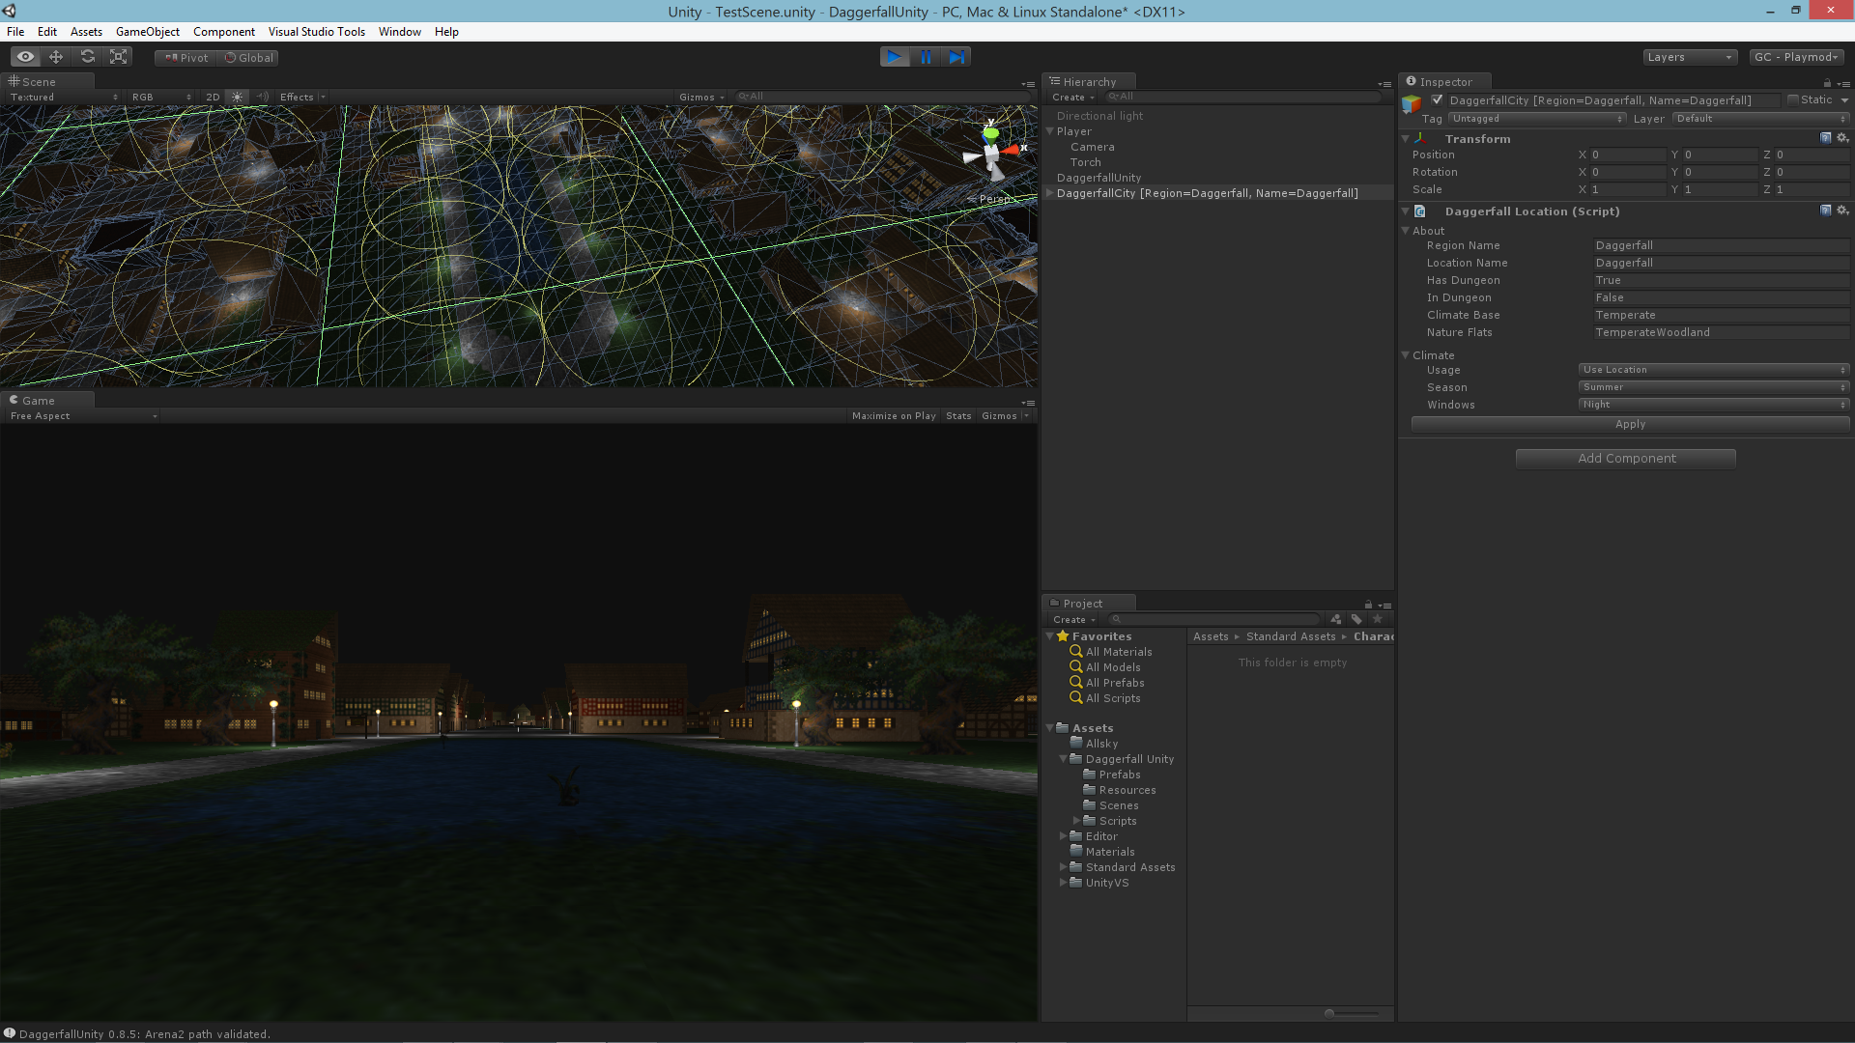Open Hierarchy panel options menu
This screenshot has height=1043, width=1855.
(x=1384, y=84)
